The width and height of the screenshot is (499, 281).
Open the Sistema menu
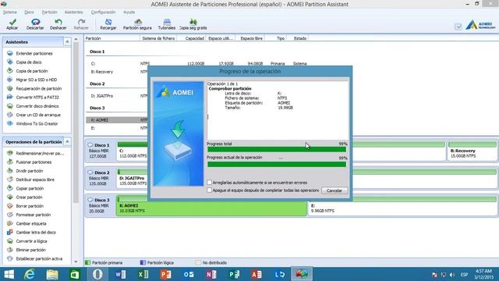[x=9, y=12]
